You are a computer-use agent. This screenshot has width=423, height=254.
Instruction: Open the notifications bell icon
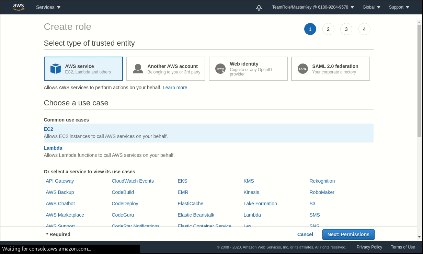point(259,7)
